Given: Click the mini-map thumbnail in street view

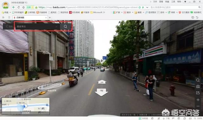Looking at the screenshot, I should (26, 106).
